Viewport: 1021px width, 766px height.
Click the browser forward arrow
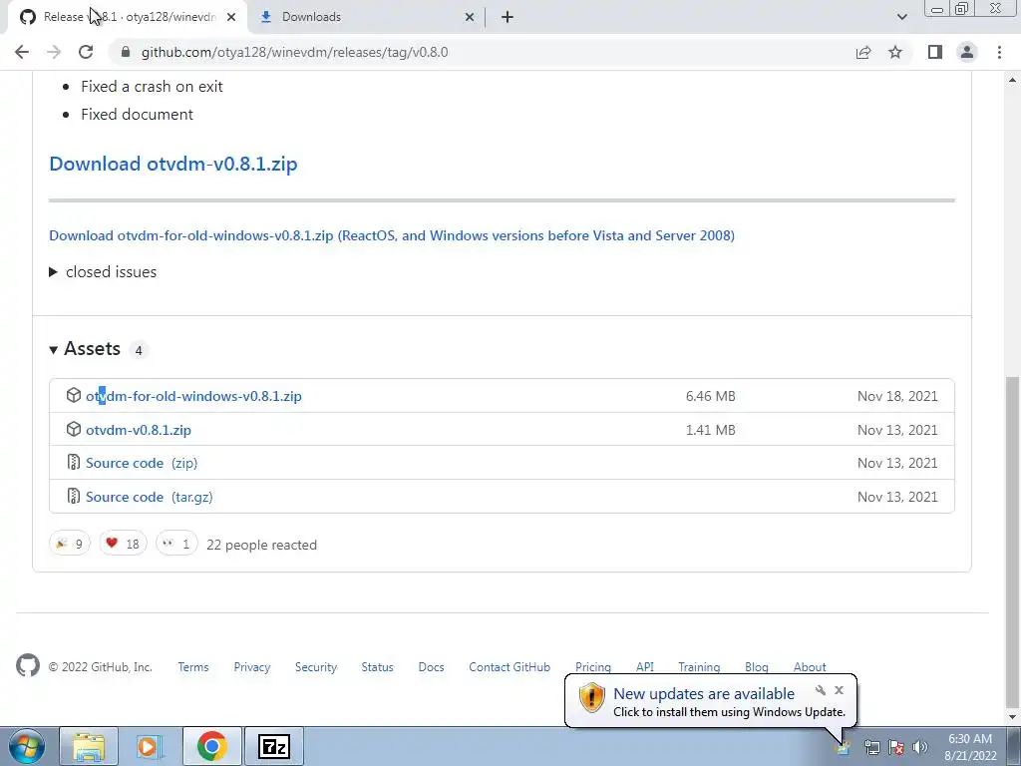(x=54, y=52)
